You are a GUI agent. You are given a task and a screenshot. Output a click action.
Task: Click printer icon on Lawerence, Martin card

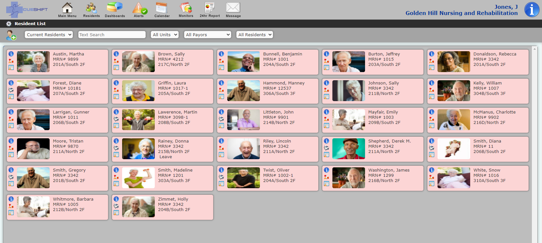click(x=116, y=119)
